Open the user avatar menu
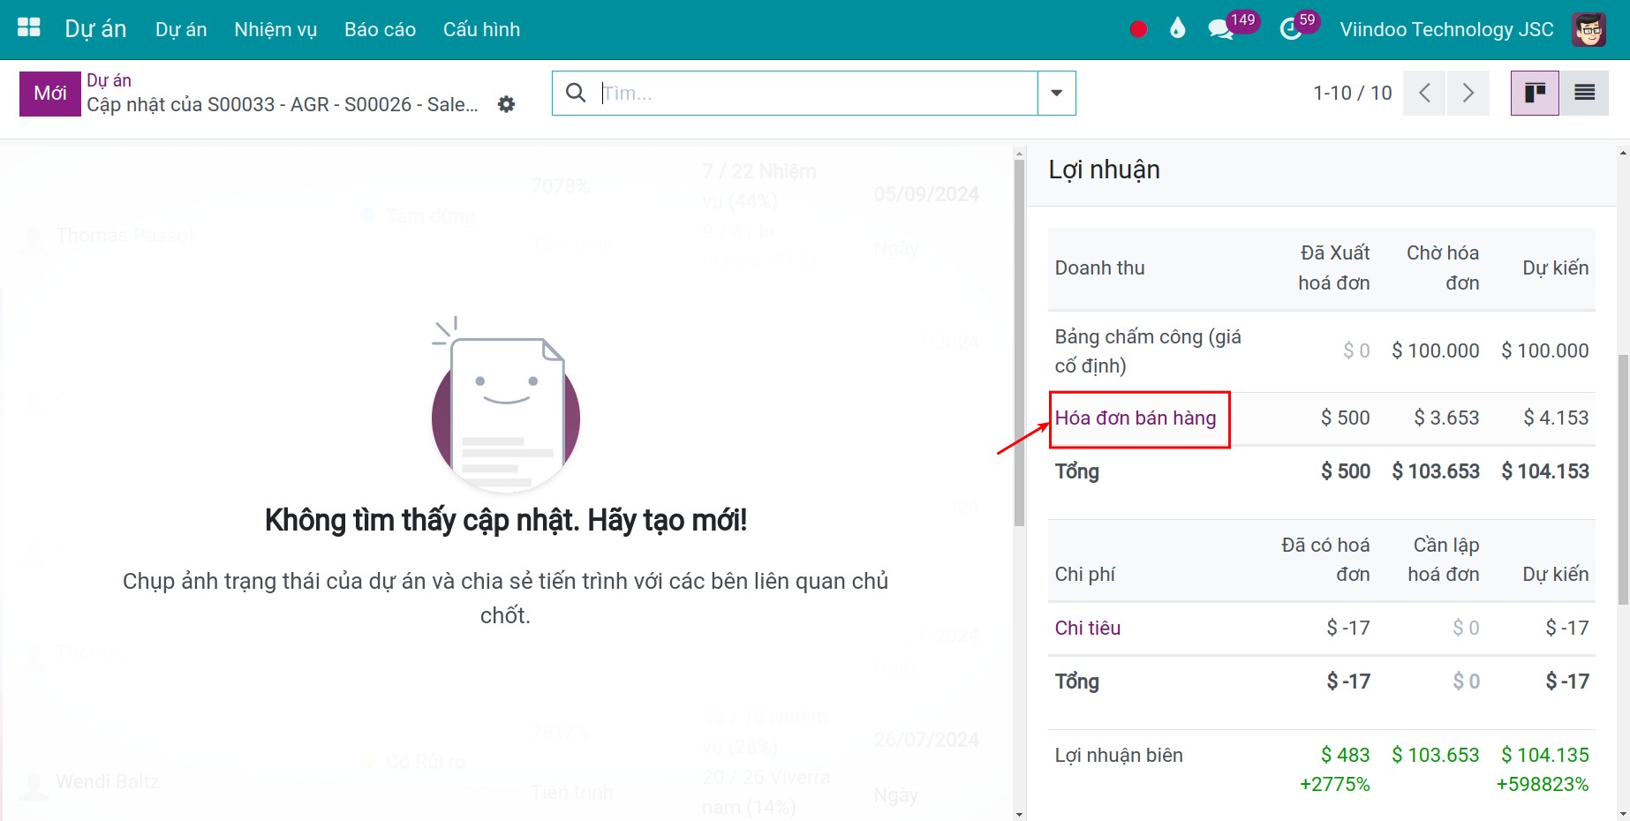This screenshot has width=1630, height=821. pos(1589,29)
